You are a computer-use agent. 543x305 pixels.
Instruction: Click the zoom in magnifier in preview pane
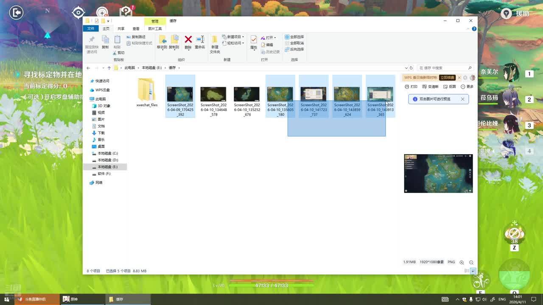(x=462, y=262)
